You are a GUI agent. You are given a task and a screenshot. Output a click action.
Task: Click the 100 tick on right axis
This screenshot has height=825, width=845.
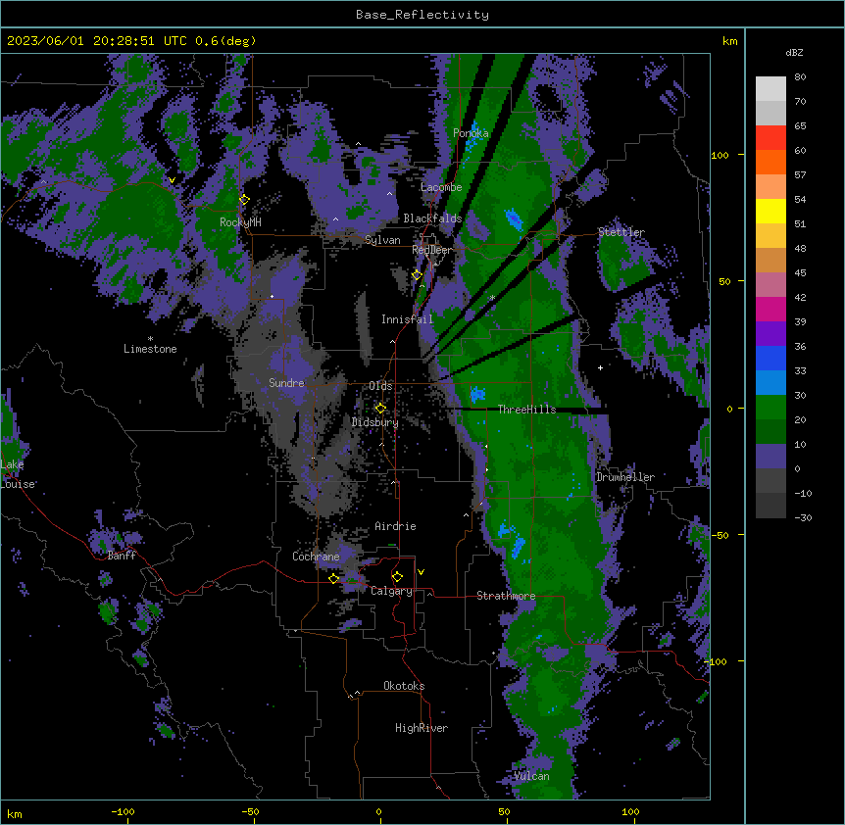point(720,155)
